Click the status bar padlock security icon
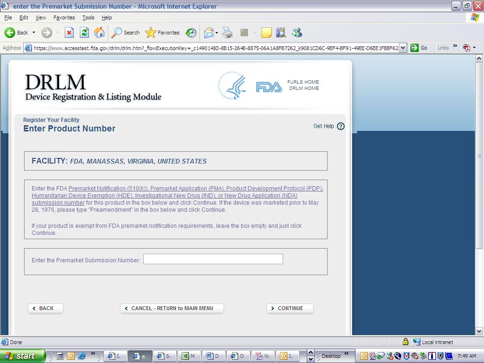This screenshot has width=484, height=363. (x=405, y=342)
